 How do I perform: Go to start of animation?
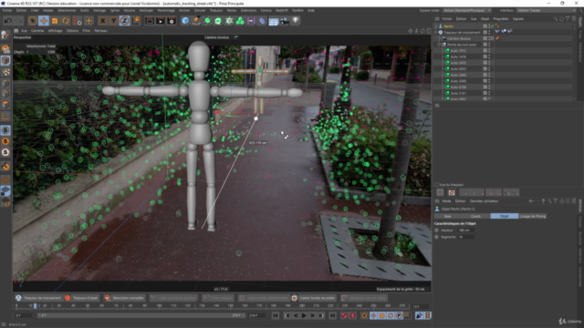(276, 315)
